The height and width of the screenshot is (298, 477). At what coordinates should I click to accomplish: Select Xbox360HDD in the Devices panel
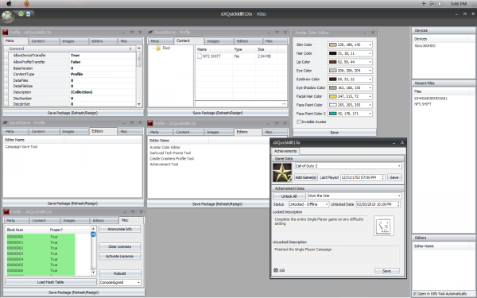pyautogui.click(x=425, y=45)
